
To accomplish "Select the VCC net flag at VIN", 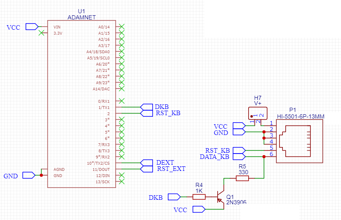I will tap(31, 27).
